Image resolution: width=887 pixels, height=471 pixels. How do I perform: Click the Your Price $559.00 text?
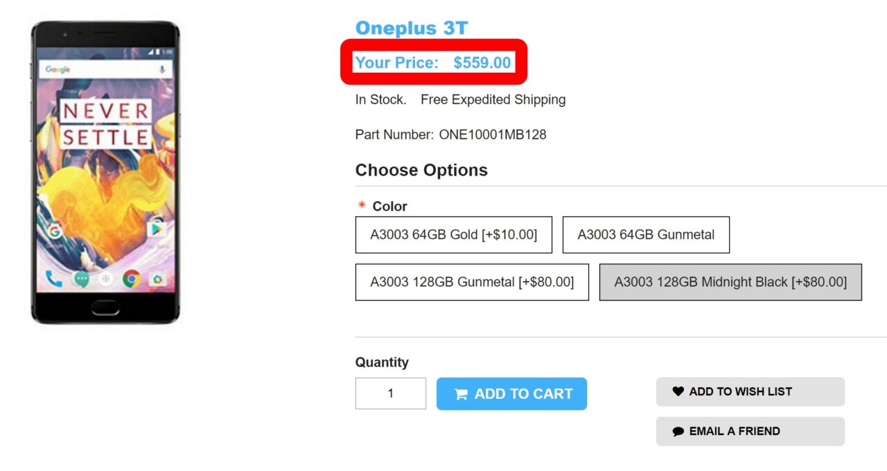(x=433, y=62)
